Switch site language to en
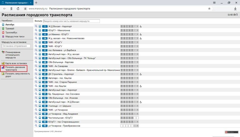 point(231,14)
